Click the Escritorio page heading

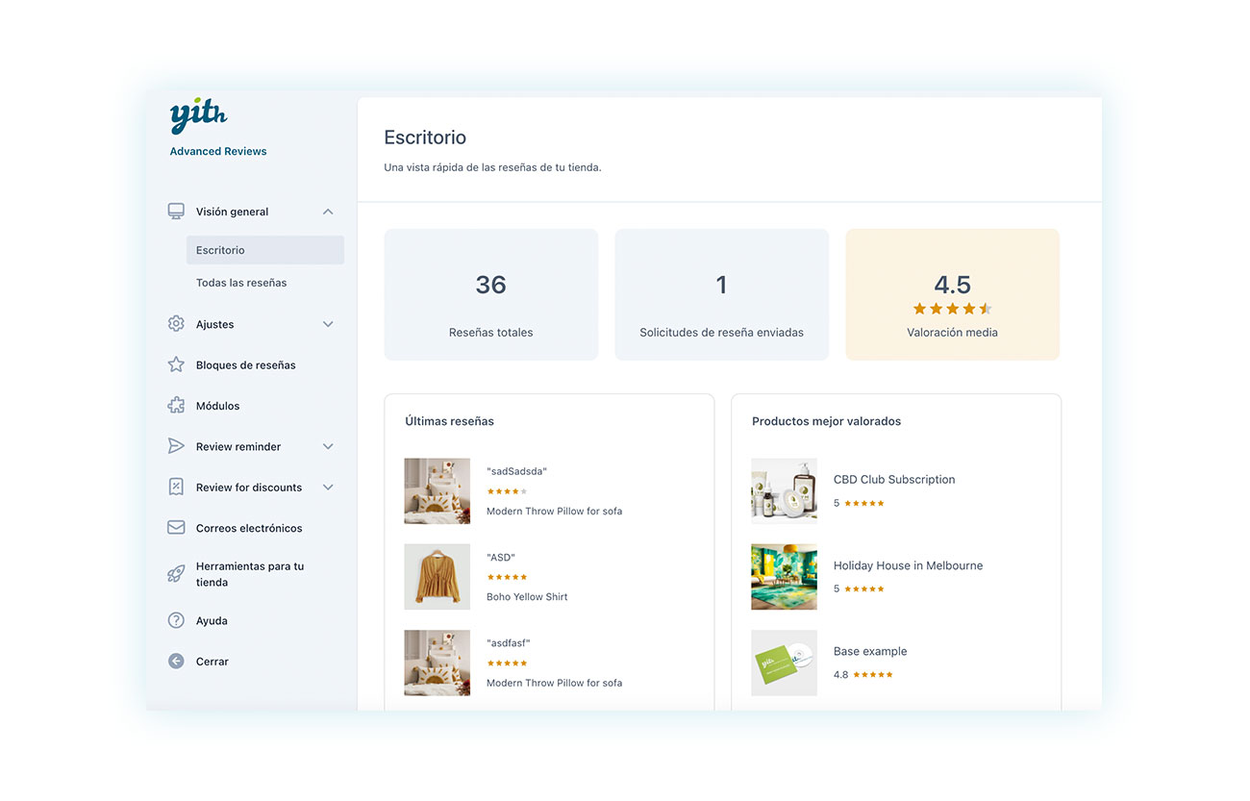click(x=425, y=138)
